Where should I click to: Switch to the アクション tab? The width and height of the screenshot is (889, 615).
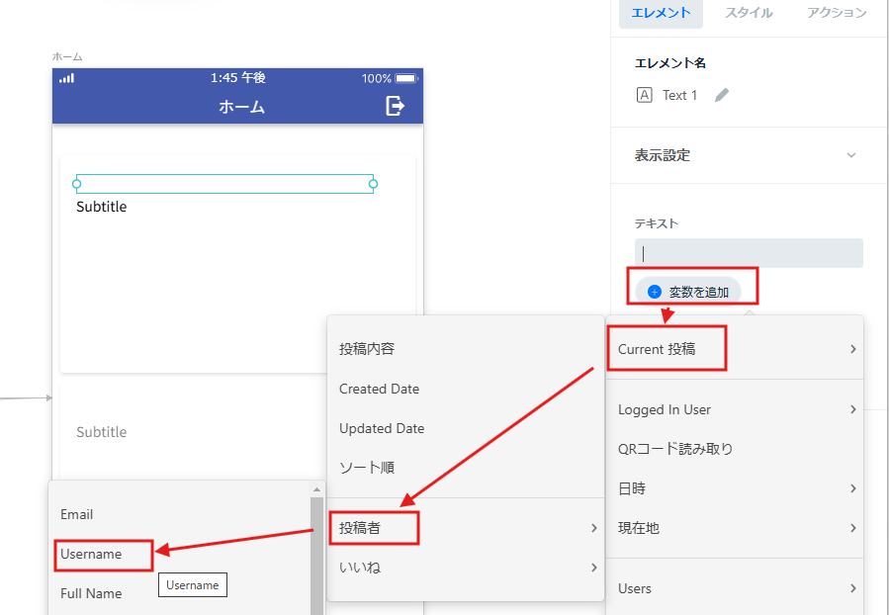pyautogui.click(x=837, y=13)
